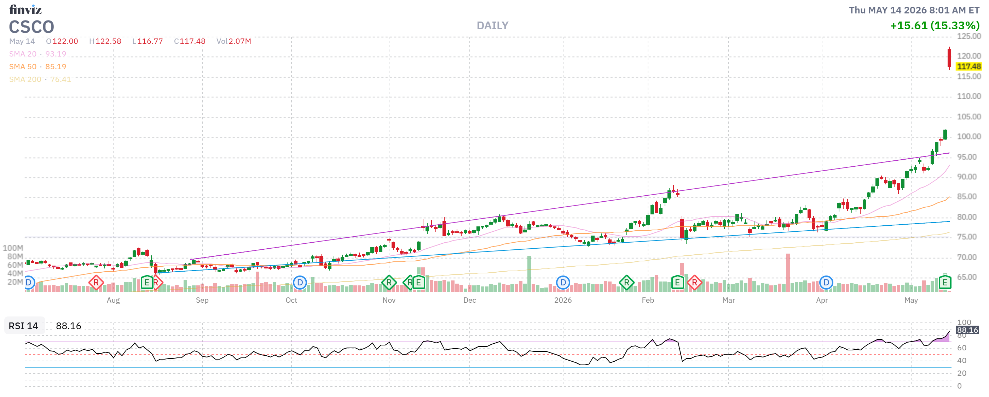The height and width of the screenshot is (397, 989).
Task: Click the Thu MAY 14 2026 timestamp
Action: click(x=914, y=10)
